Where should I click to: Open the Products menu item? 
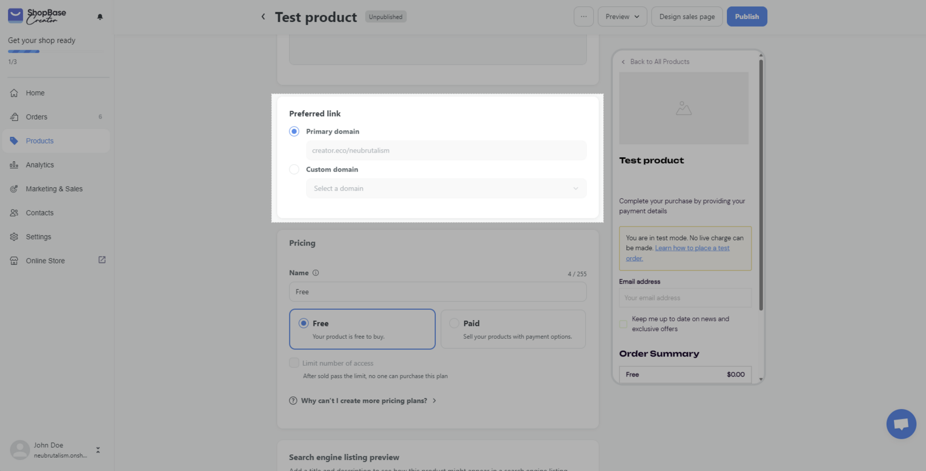pyautogui.click(x=56, y=141)
